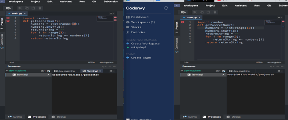
Task: Select dev-machine console tab in left IDE
Action: (64, 71)
